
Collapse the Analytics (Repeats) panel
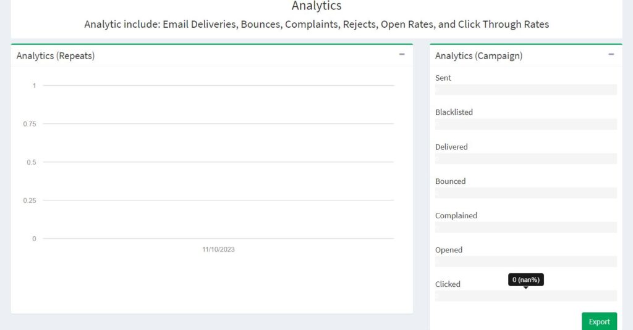point(402,54)
